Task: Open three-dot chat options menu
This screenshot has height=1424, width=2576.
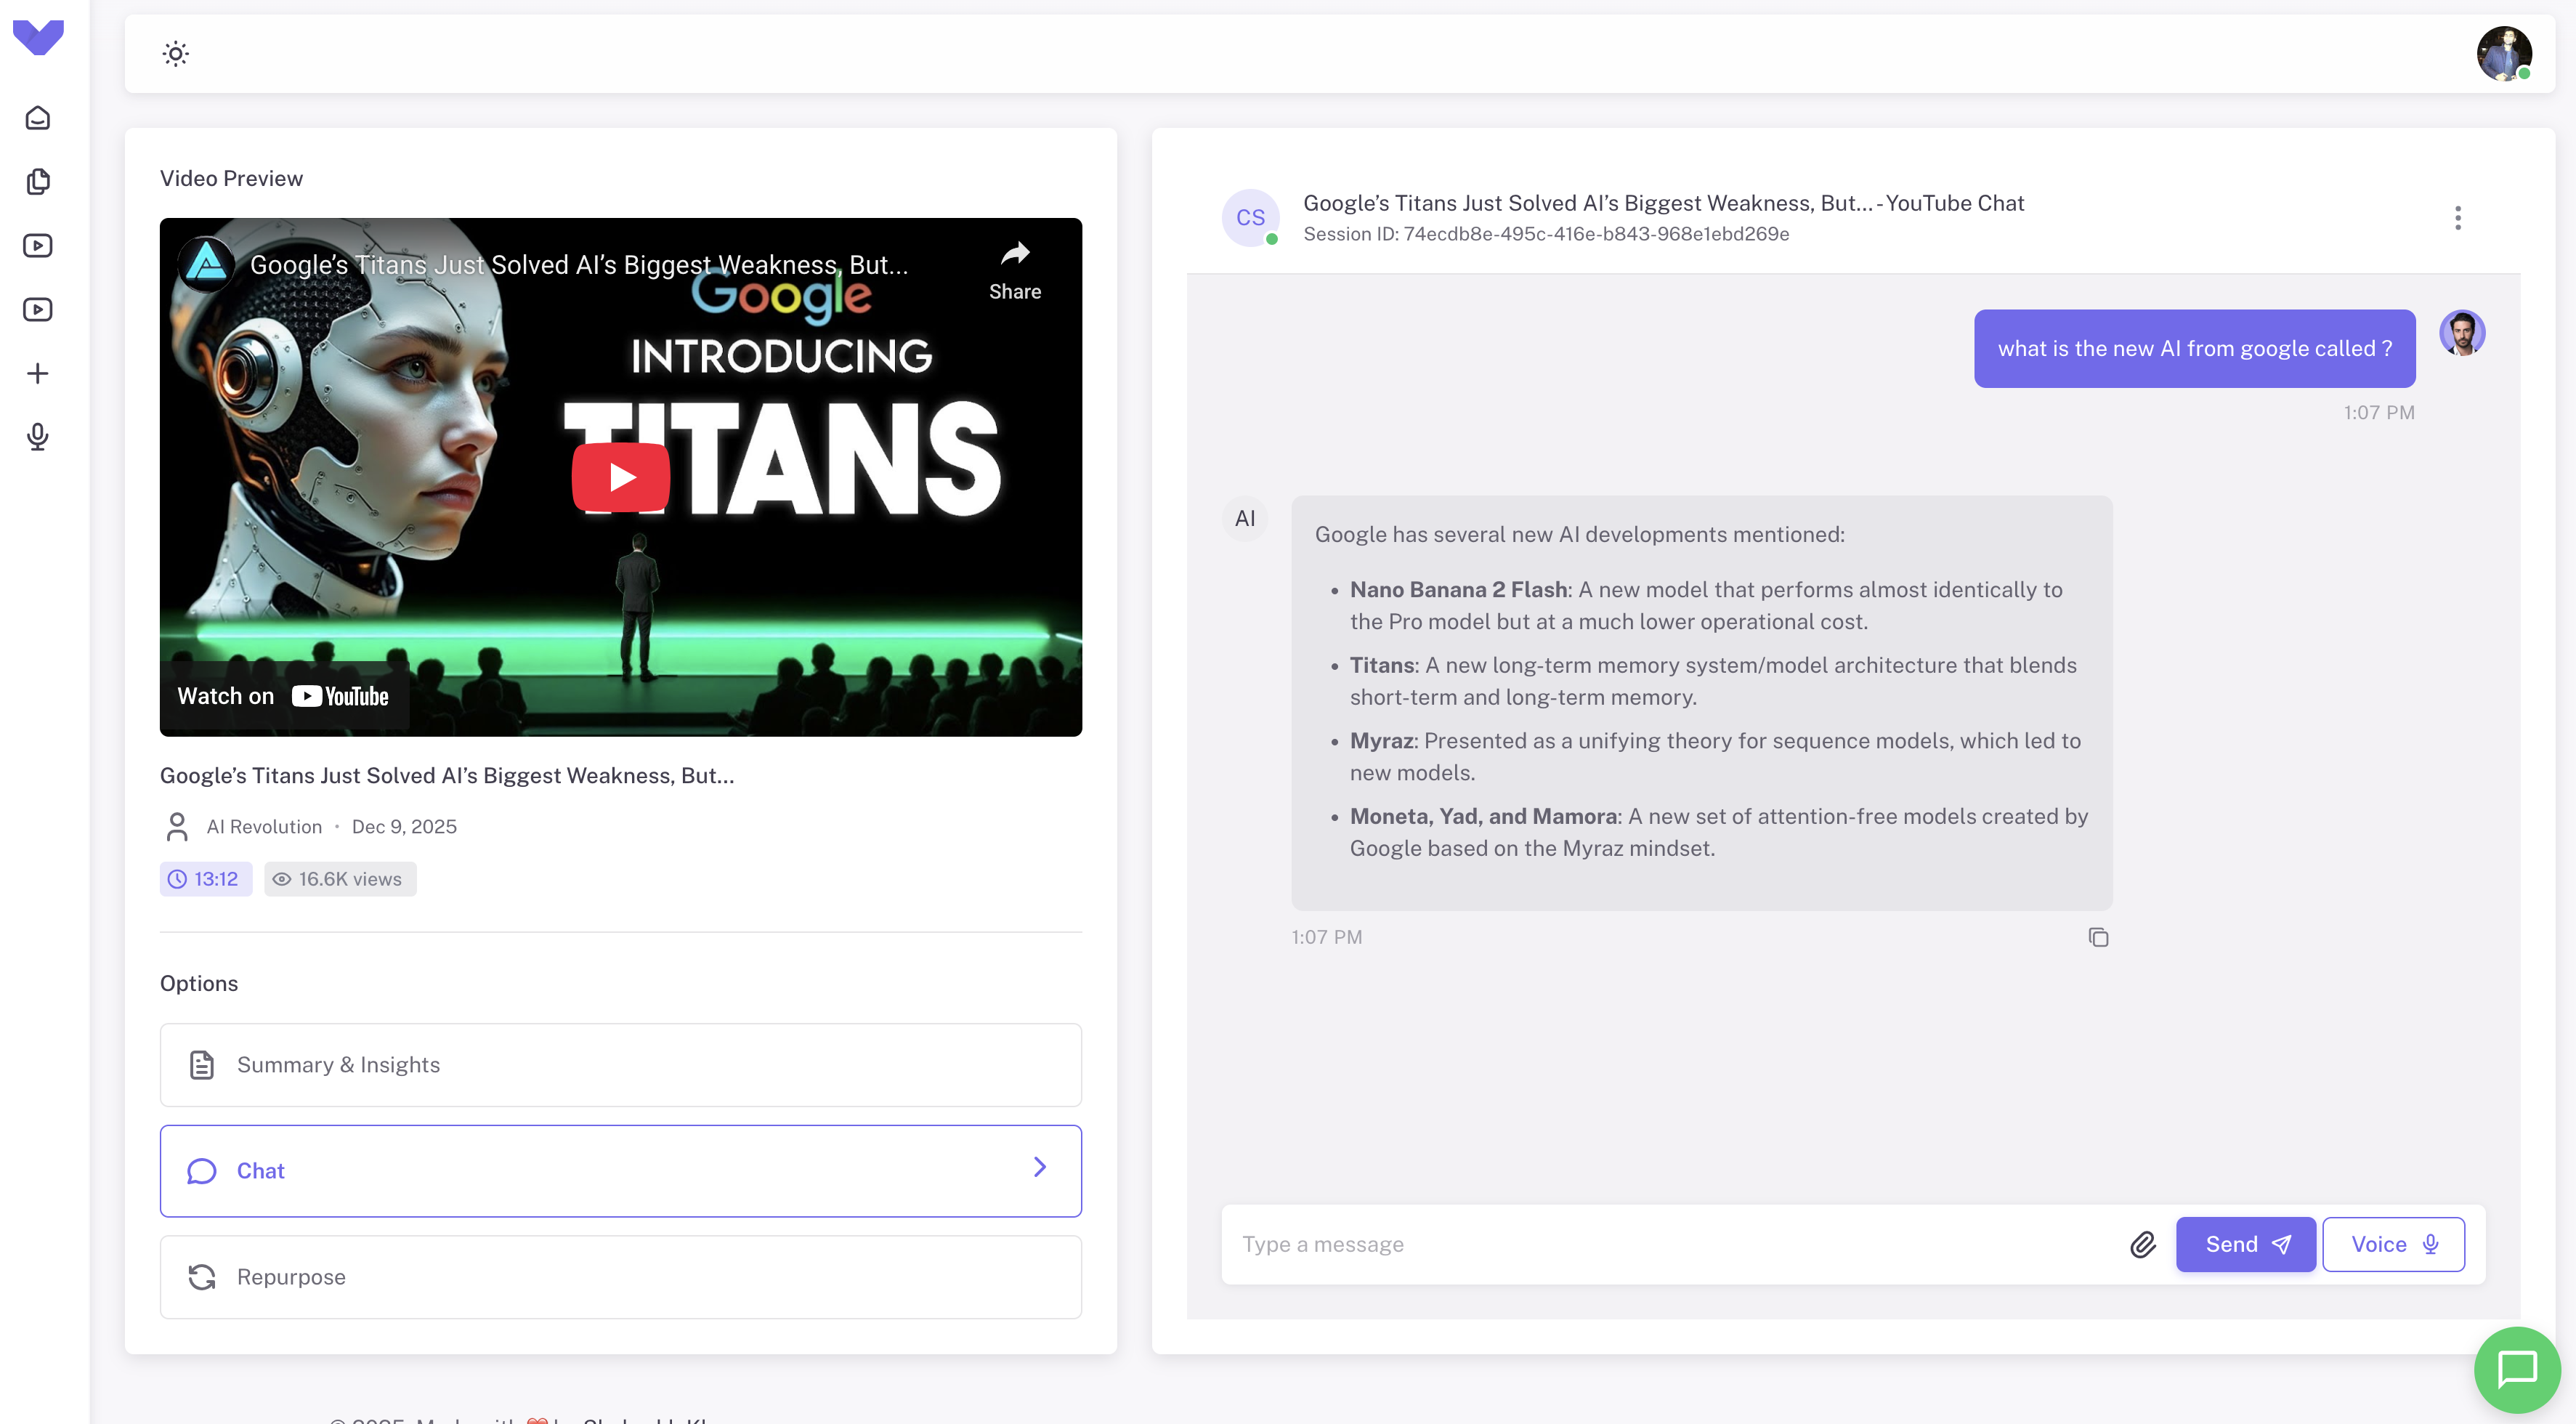Action: pos(2457,218)
